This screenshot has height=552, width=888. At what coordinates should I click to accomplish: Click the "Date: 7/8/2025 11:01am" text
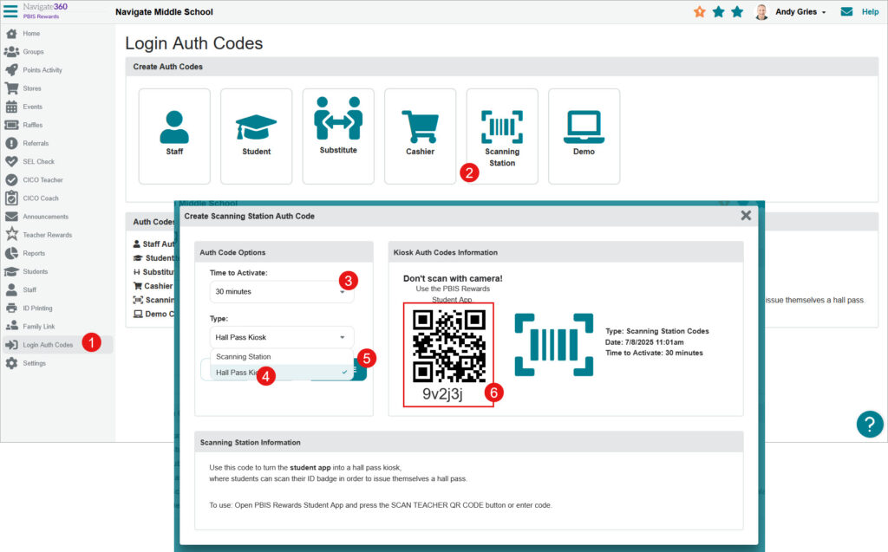(x=644, y=342)
